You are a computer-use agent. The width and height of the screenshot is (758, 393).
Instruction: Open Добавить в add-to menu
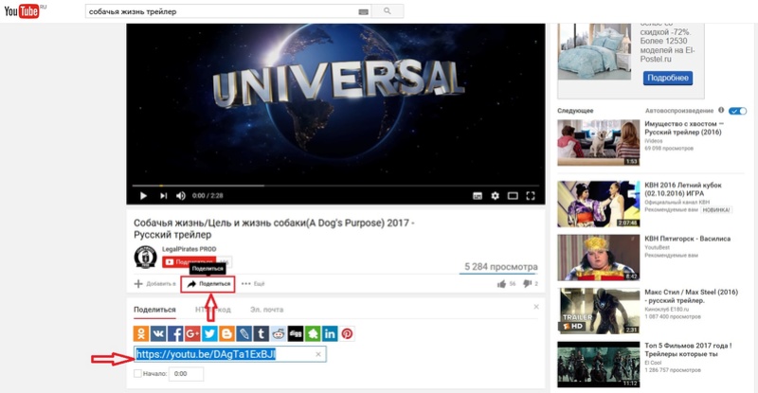coord(155,284)
